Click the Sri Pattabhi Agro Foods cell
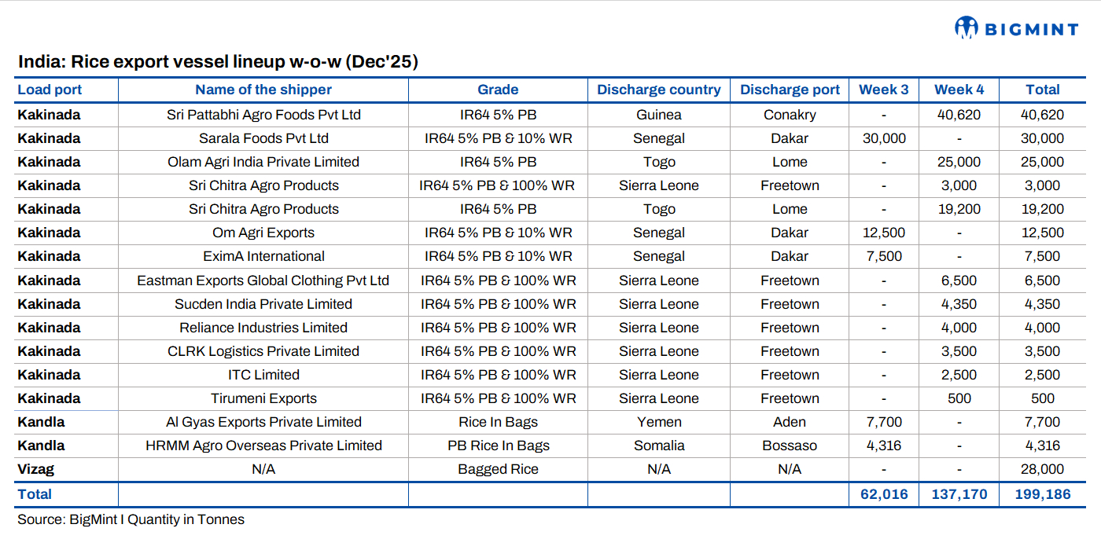The width and height of the screenshot is (1101, 550). click(263, 115)
